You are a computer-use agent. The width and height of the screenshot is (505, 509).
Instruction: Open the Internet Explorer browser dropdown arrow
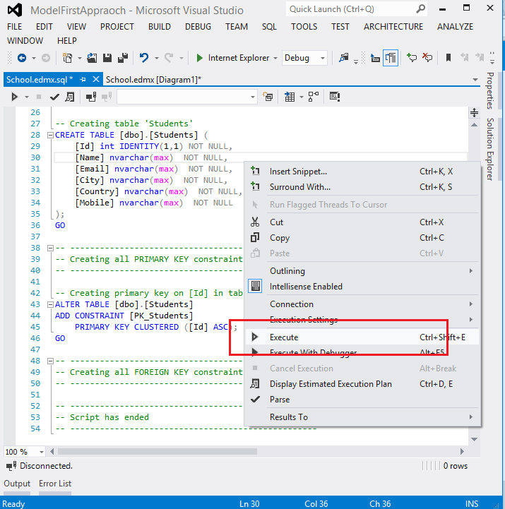[x=275, y=59]
